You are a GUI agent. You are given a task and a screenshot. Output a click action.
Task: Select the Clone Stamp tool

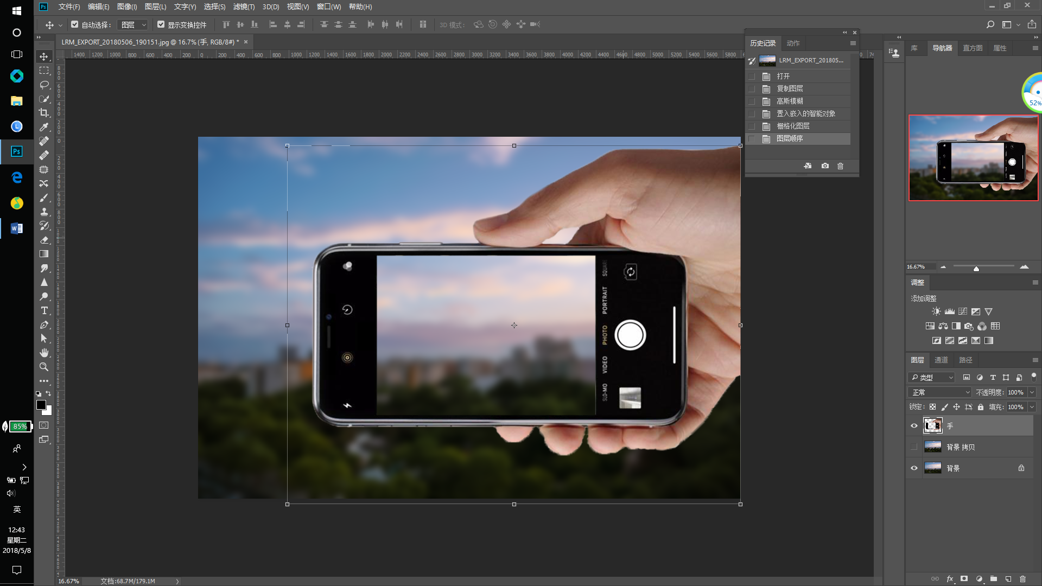coord(44,212)
